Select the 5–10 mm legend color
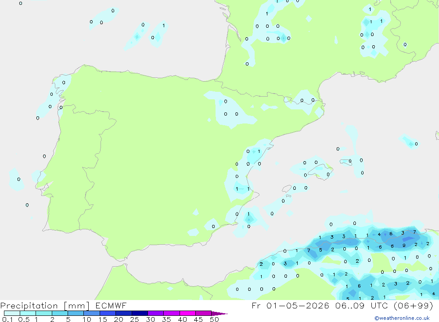This screenshot has width=439, height=322. point(76,313)
